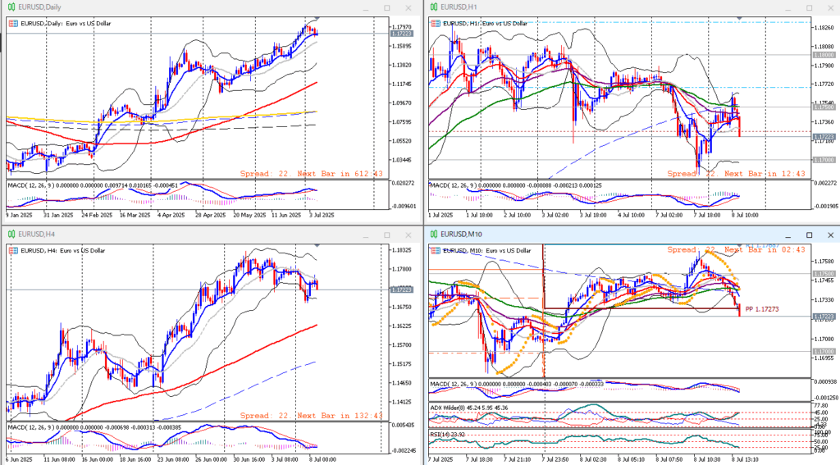
Task: Minimize the EURUSD,H4 chart window
Action: pyautogui.click(x=366, y=235)
